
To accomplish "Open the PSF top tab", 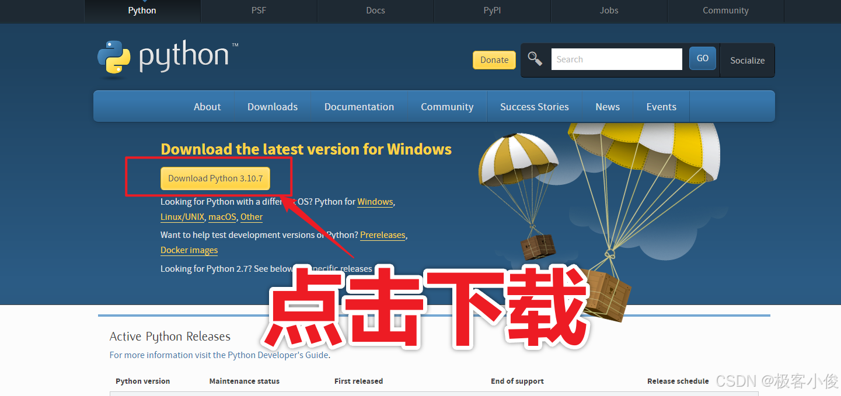I will click(259, 10).
